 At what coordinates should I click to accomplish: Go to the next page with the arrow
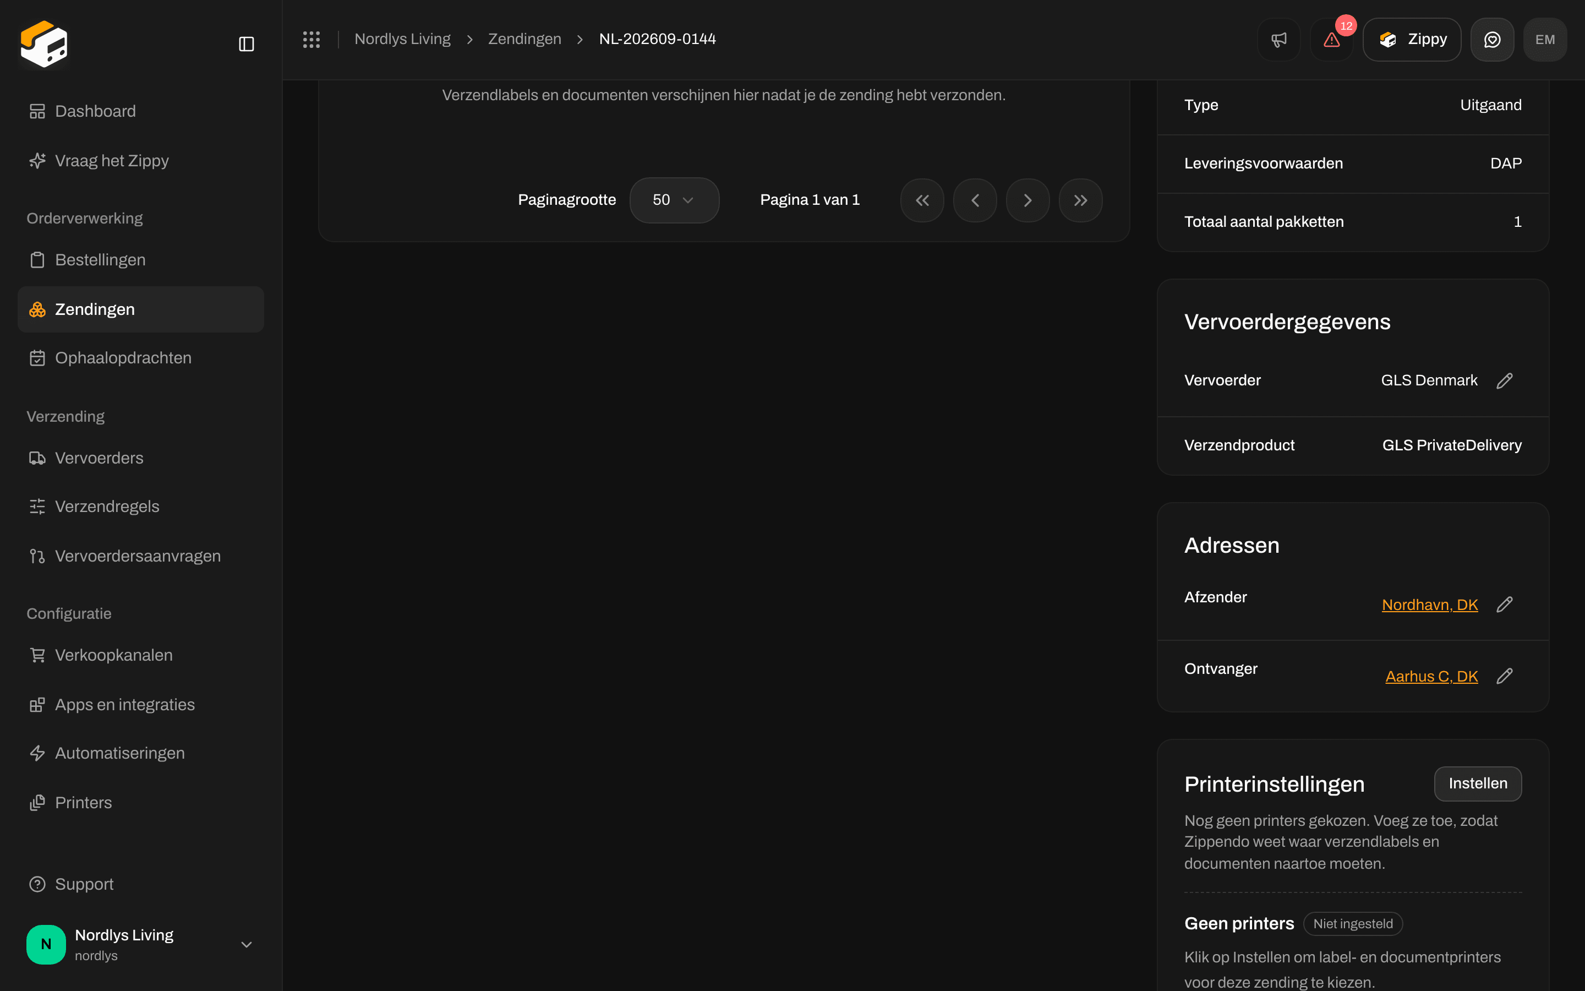1027,200
